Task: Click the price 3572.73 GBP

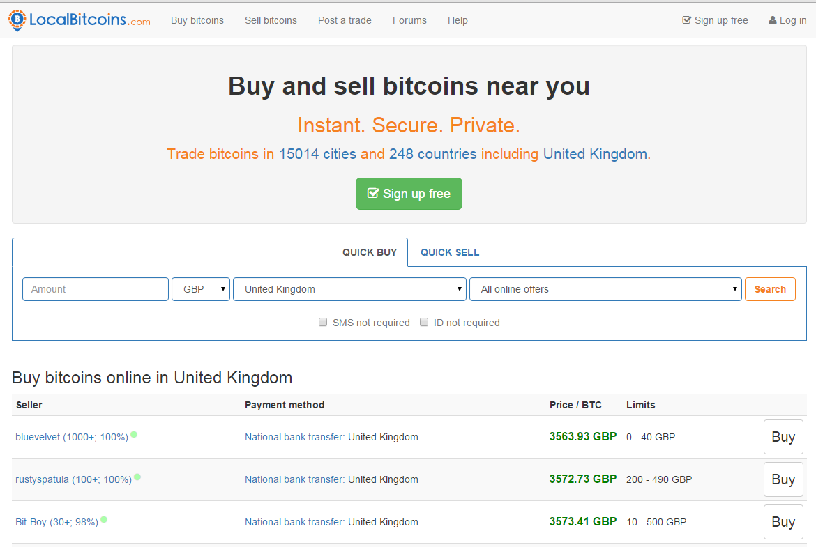Action: pos(583,479)
